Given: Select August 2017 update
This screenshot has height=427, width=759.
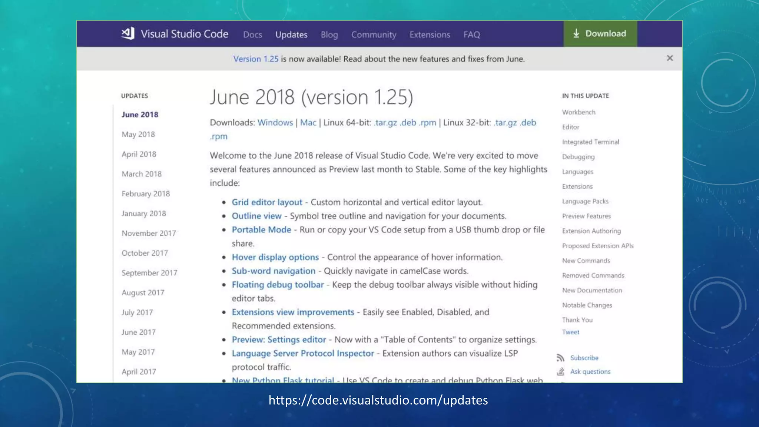Looking at the screenshot, I should 143,292.
